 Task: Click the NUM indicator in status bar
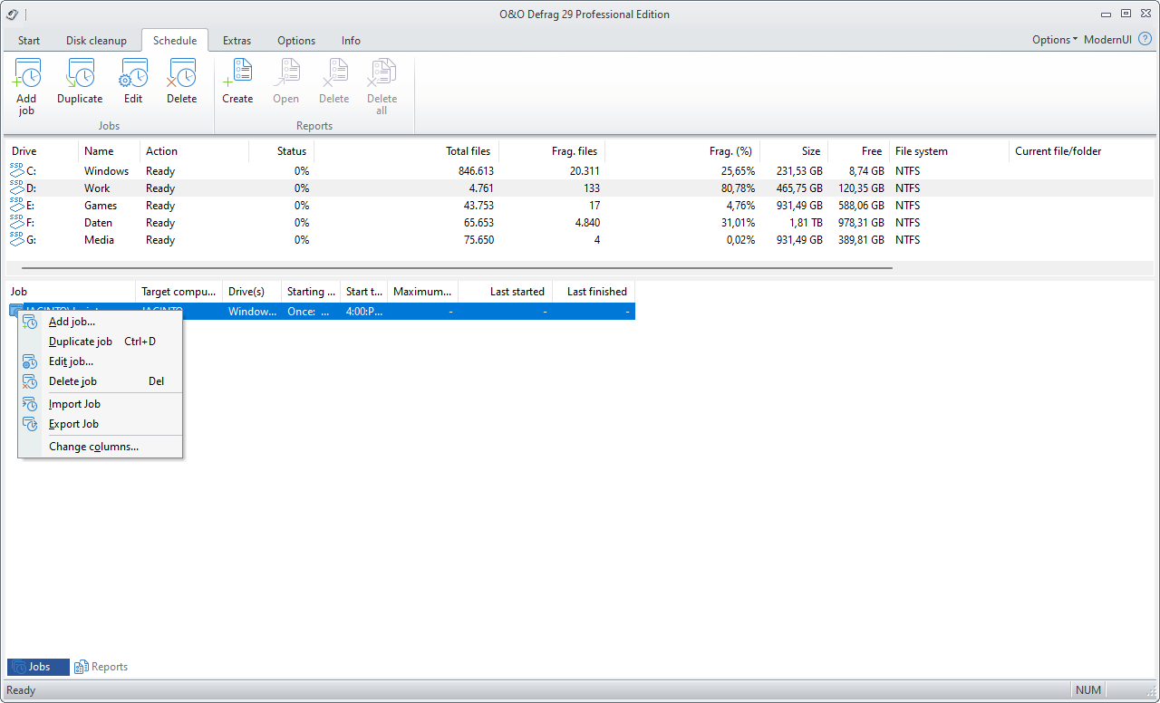[1088, 690]
